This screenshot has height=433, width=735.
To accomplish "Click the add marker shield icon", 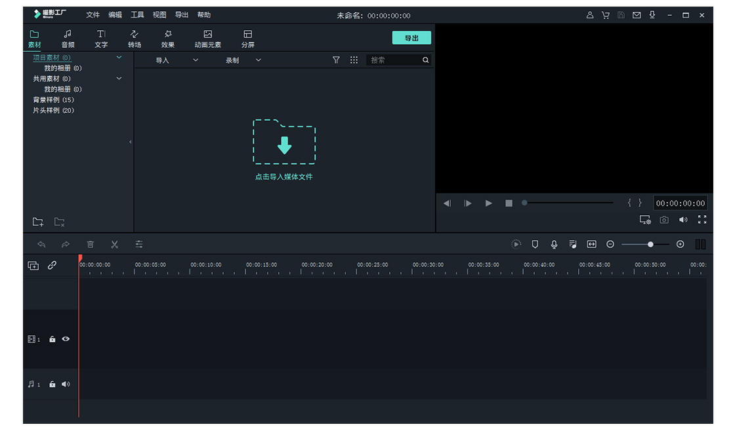I will coord(535,244).
